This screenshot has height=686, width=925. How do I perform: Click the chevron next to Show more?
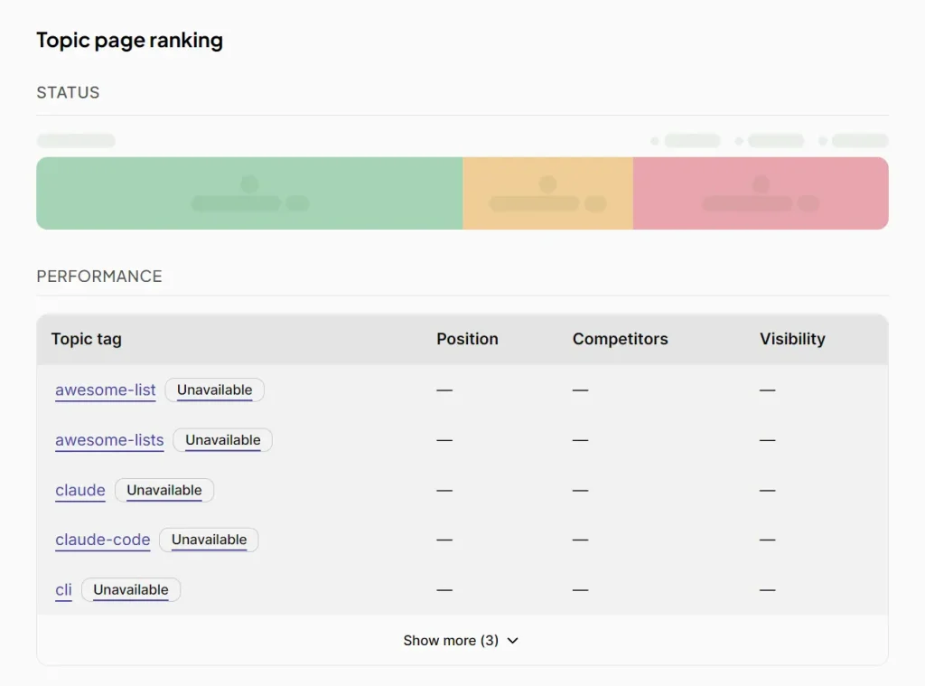(x=512, y=640)
